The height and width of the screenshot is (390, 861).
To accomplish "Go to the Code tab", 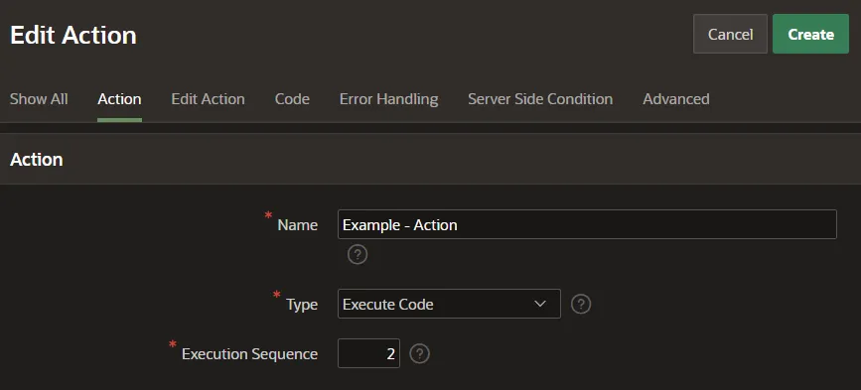I will click(292, 99).
